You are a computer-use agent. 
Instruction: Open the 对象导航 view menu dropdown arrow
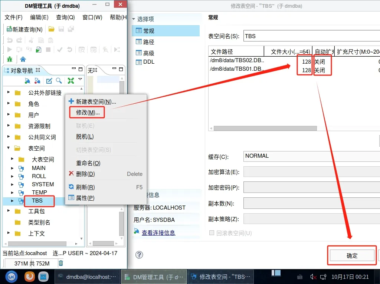pos(80,79)
